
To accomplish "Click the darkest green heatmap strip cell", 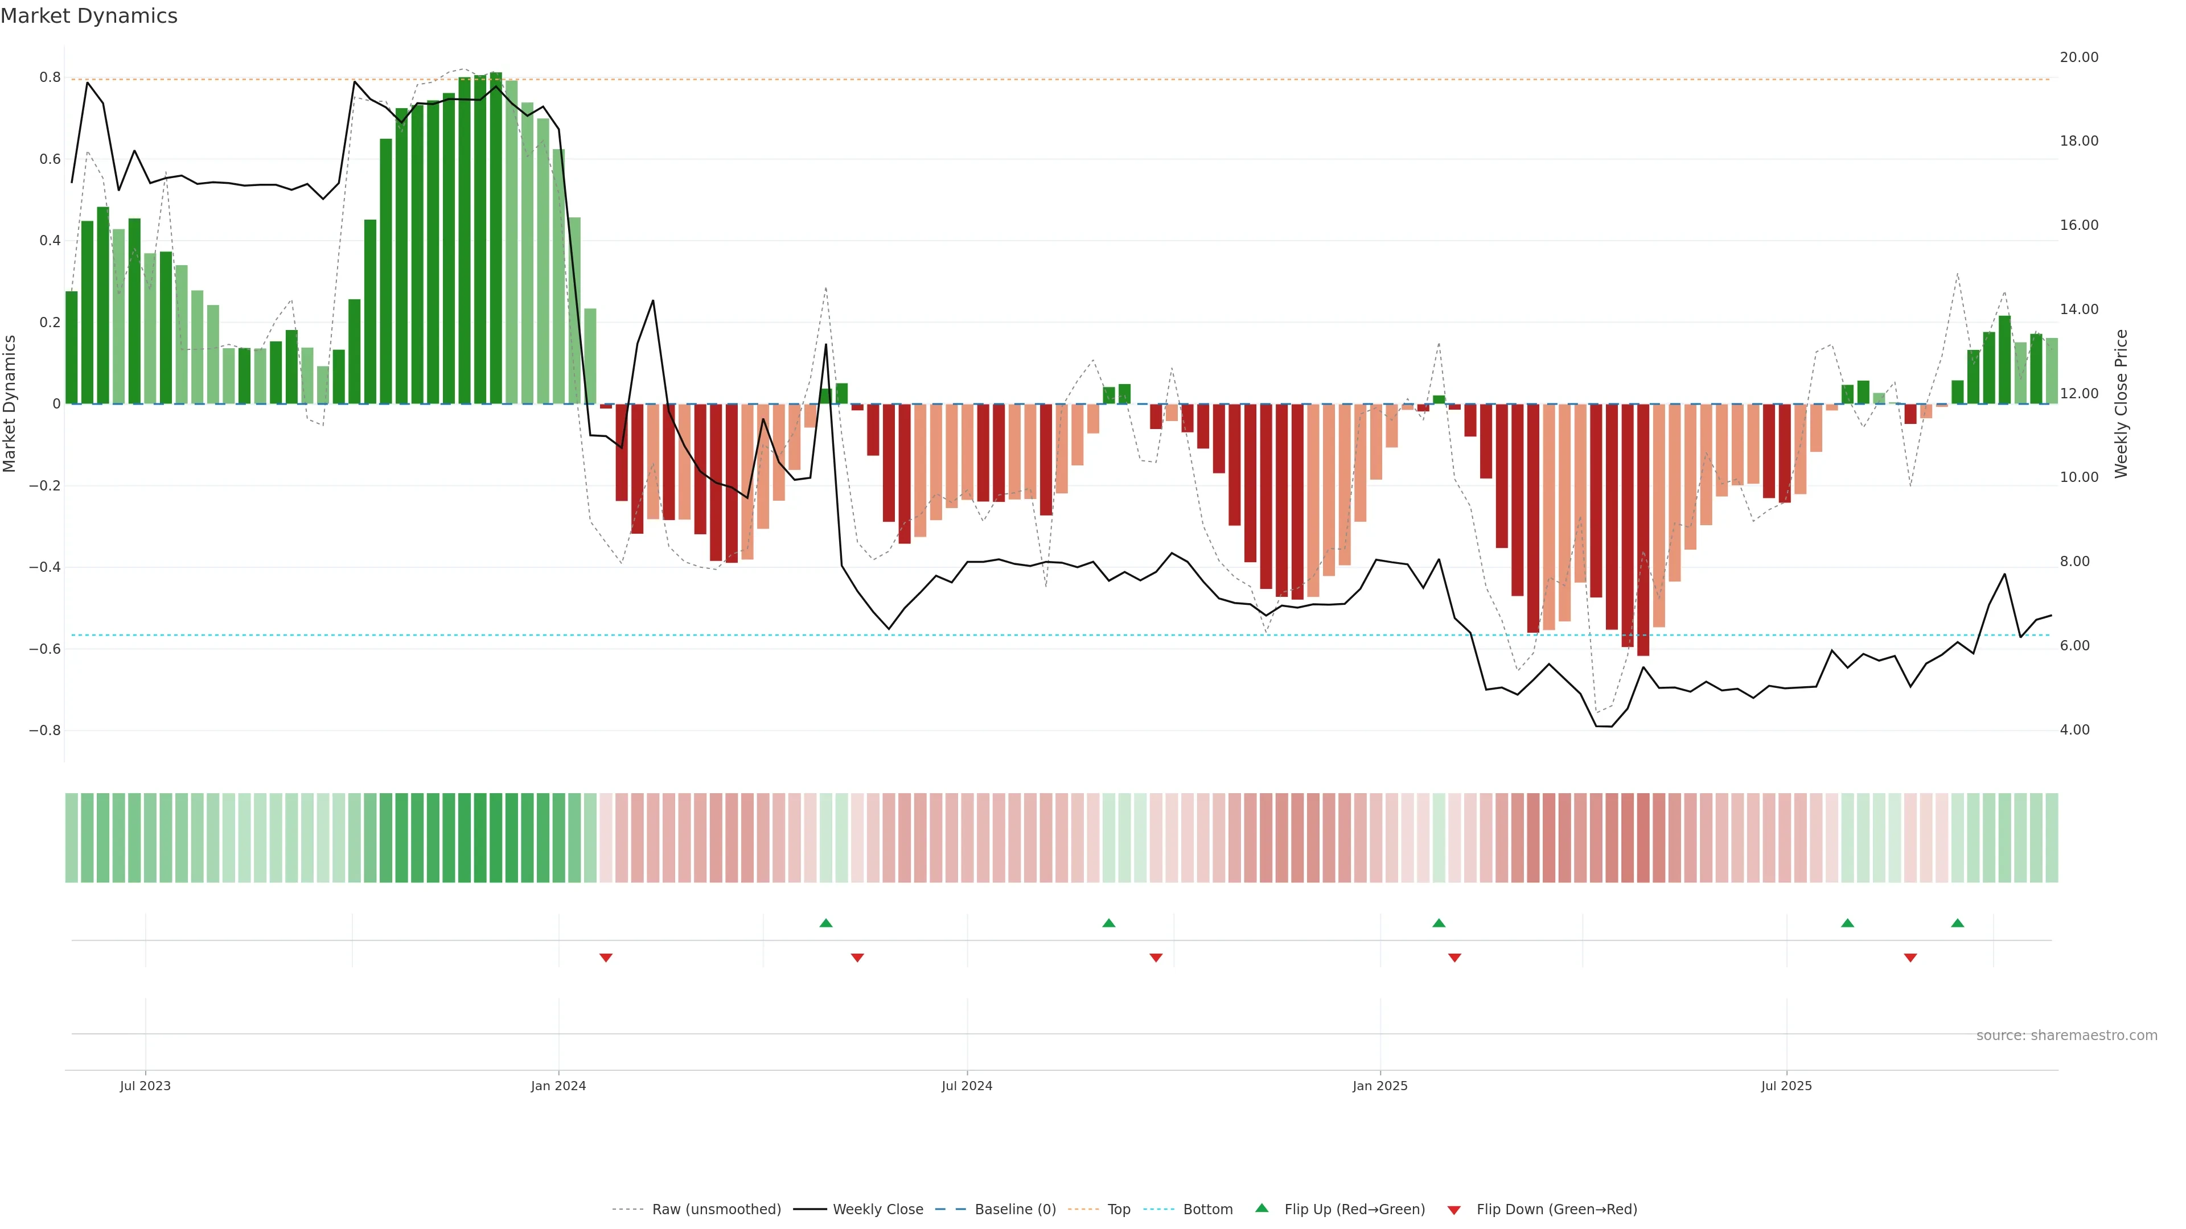I will (496, 838).
